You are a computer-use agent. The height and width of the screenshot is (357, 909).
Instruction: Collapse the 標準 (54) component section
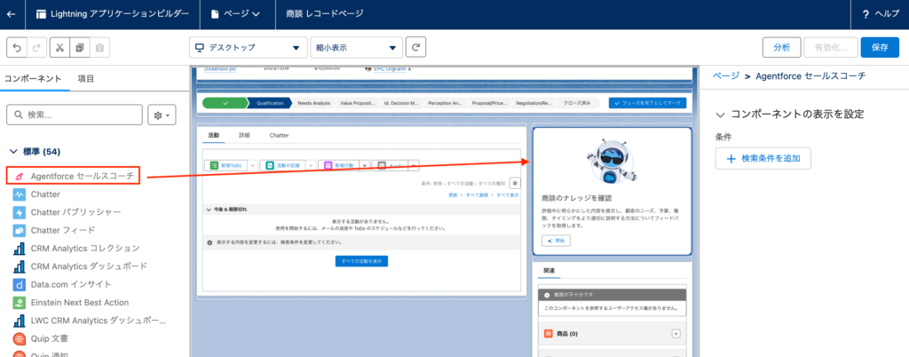13,152
